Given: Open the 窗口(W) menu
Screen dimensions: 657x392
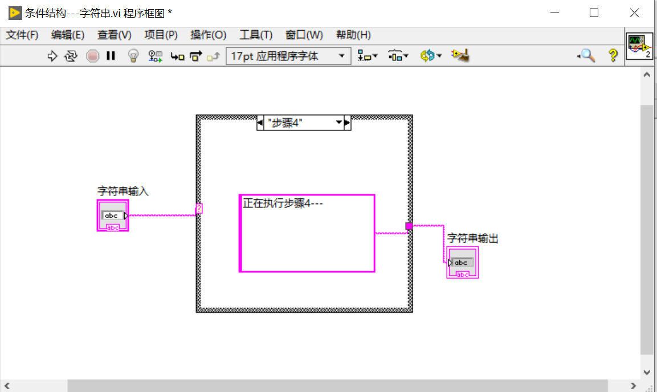Looking at the screenshot, I should (x=304, y=35).
